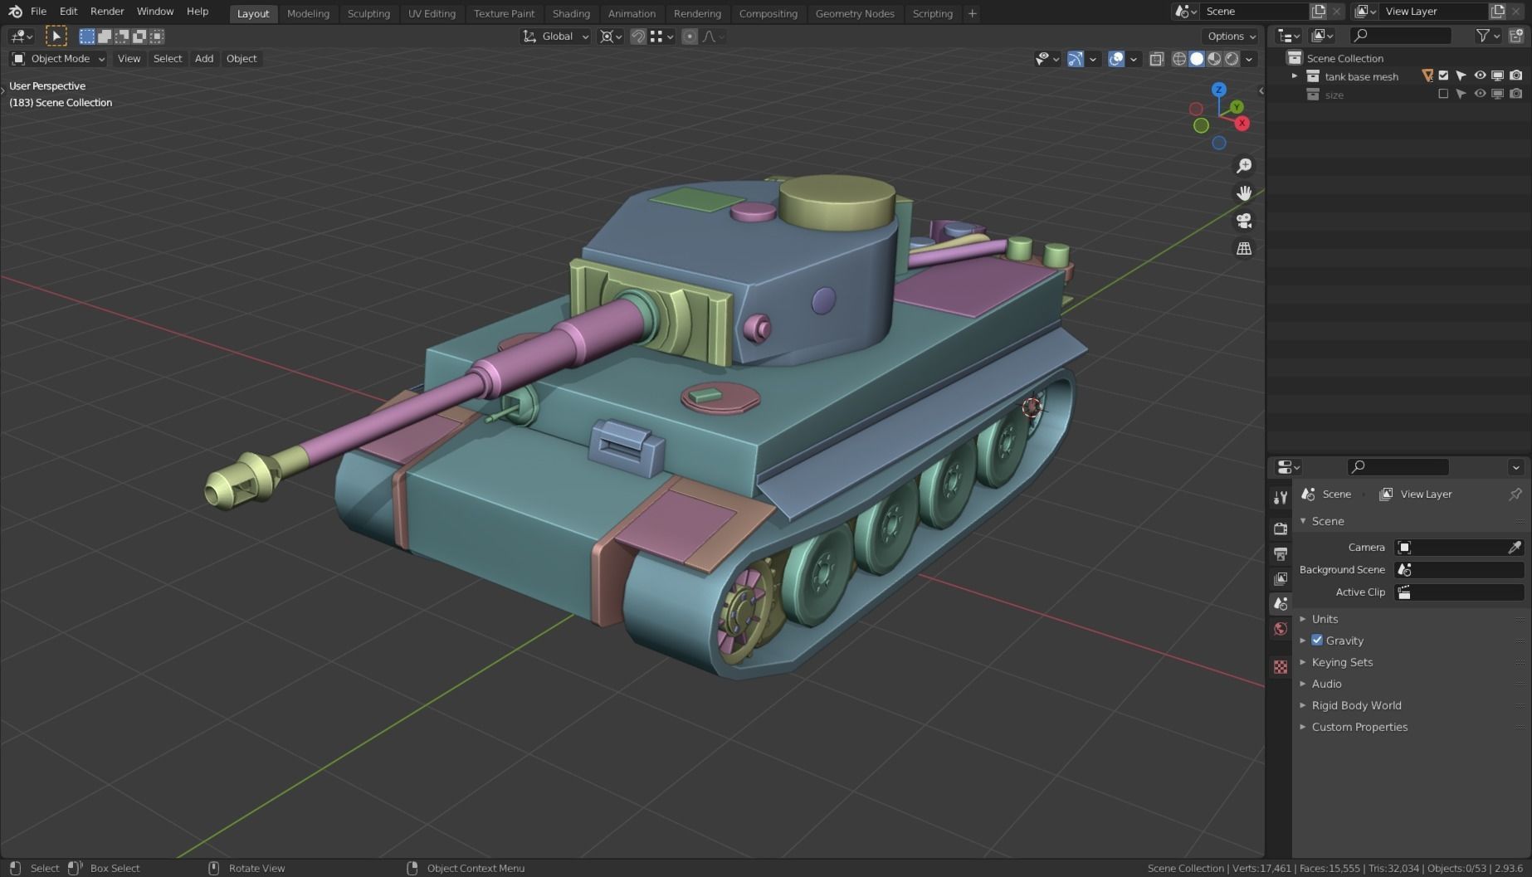Image resolution: width=1532 pixels, height=877 pixels.
Task: Open the Render menu
Action: coord(107,12)
